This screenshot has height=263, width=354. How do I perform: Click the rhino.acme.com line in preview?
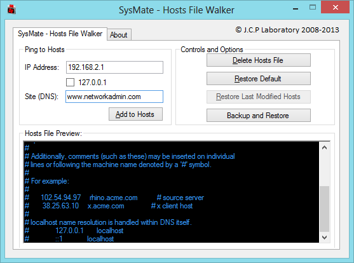[x=114, y=198]
